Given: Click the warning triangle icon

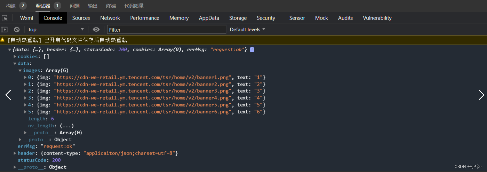Looking at the screenshot, I should 3,40.
